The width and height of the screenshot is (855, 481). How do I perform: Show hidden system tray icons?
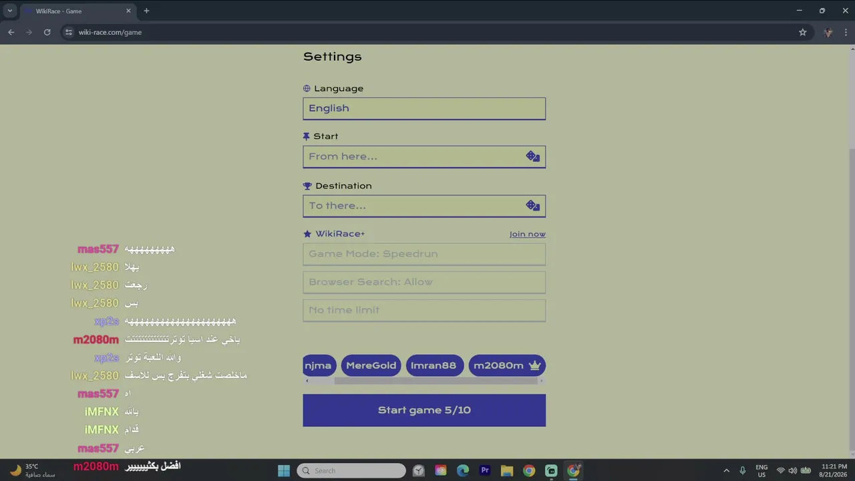pyautogui.click(x=727, y=470)
